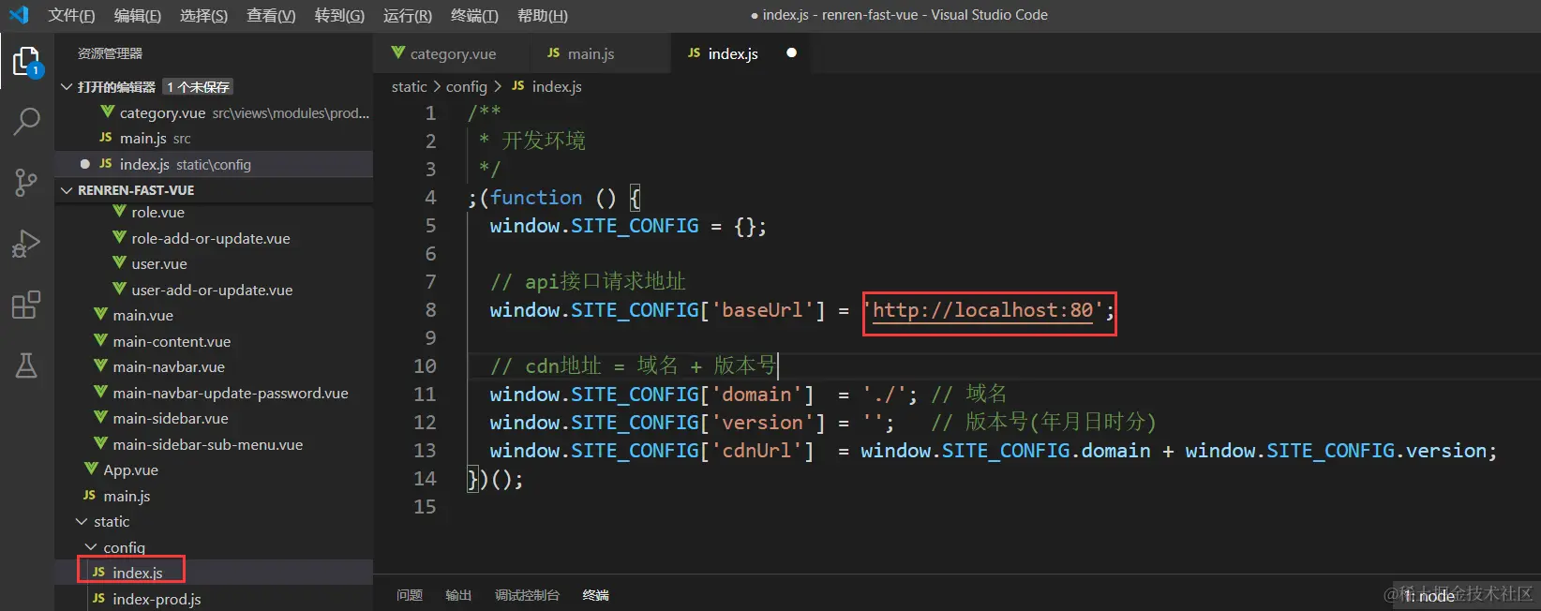
Task: Open 帮助(H) menu
Action: click(x=543, y=15)
